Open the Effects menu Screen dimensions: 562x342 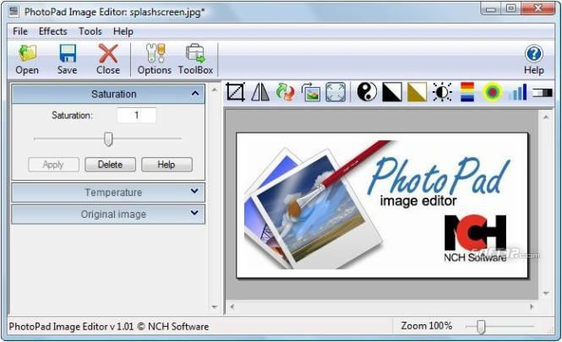point(52,31)
